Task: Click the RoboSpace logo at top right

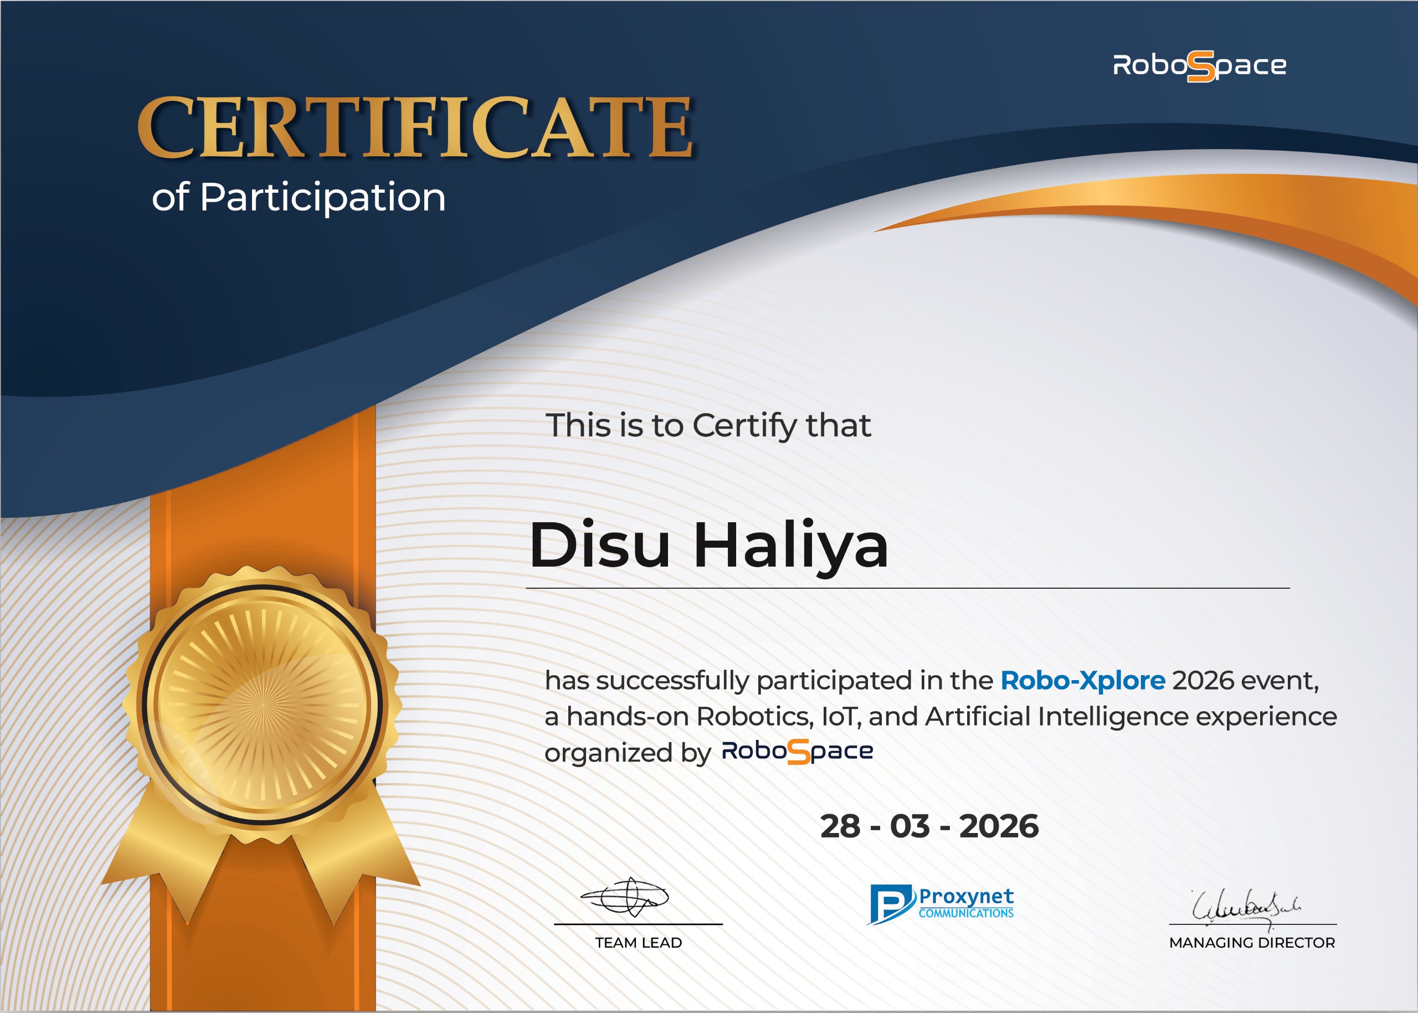Action: coord(1200,66)
